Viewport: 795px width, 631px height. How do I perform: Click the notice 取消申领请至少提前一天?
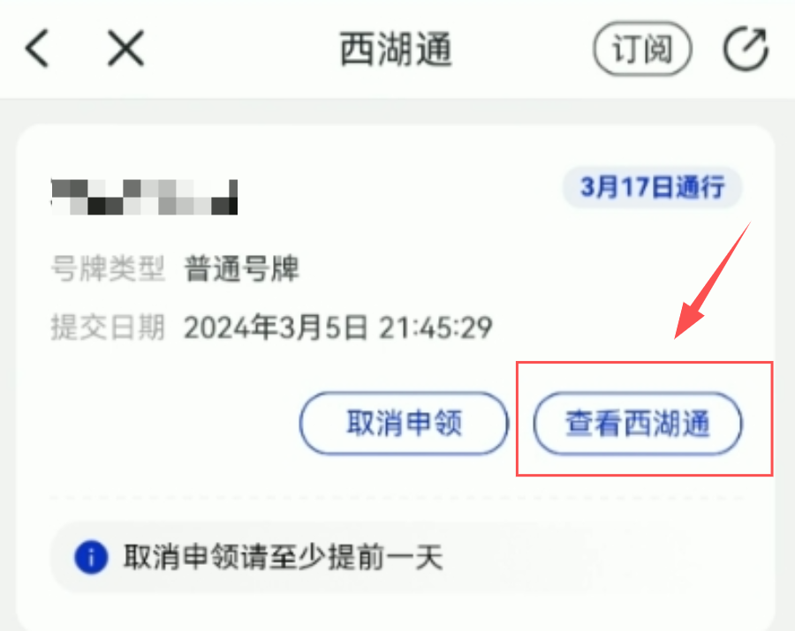pos(284,558)
